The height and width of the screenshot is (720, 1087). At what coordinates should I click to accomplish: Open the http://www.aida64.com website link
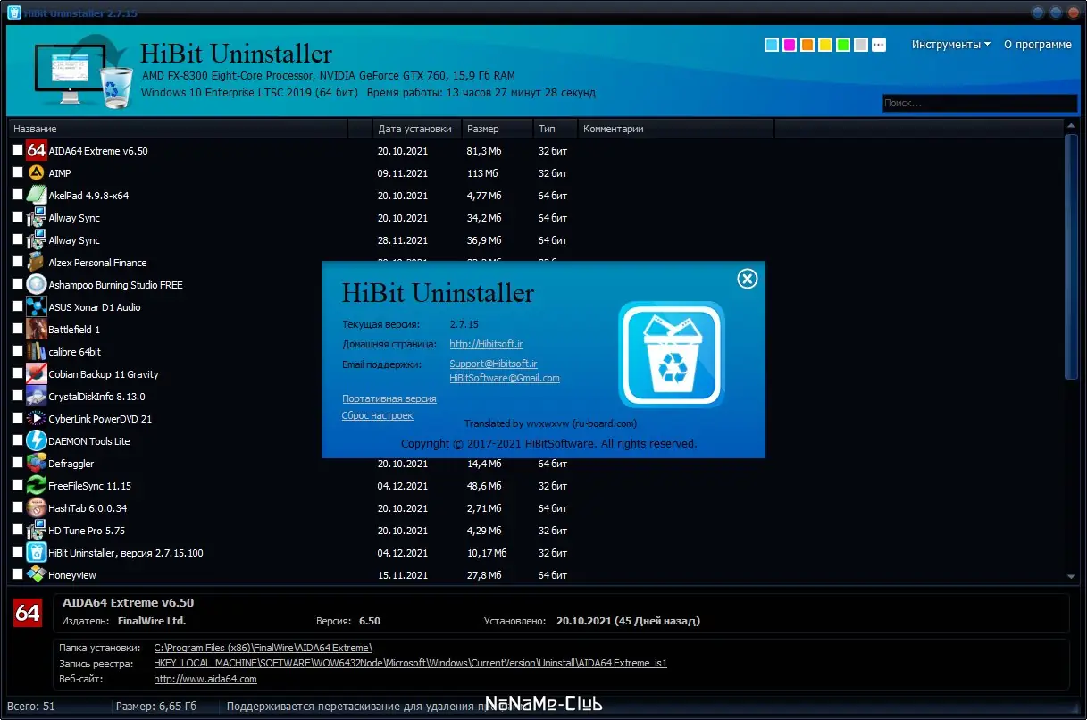205,679
